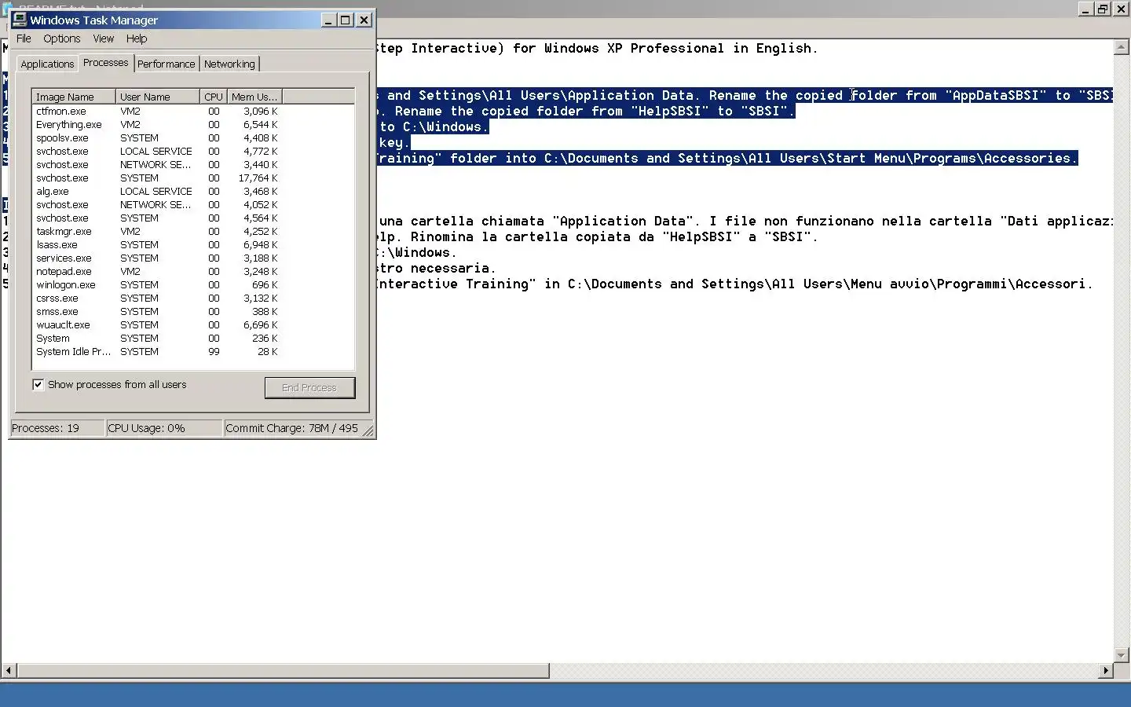Maximize the Task Manager window
The height and width of the screenshot is (707, 1131).
pyautogui.click(x=346, y=20)
